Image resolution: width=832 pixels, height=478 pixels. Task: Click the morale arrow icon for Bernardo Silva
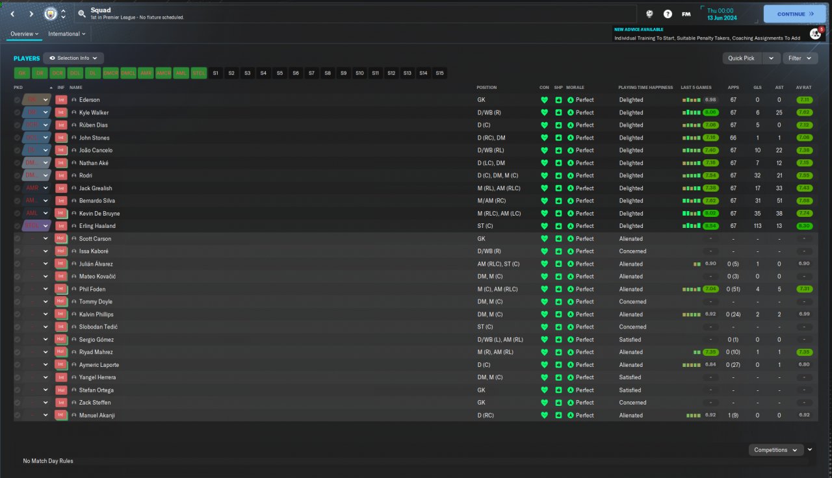571,201
